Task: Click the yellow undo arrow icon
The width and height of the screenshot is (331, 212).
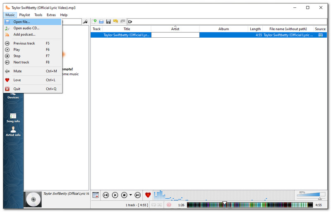Action: click(115, 22)
